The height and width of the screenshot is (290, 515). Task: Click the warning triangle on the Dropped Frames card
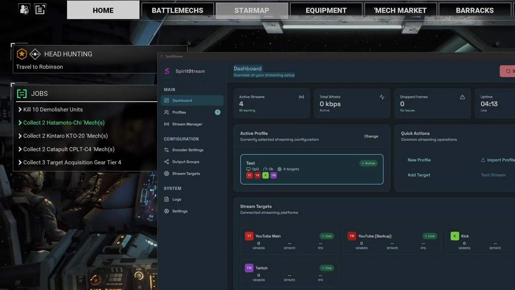pyautogui.click(x=462, y=97)
